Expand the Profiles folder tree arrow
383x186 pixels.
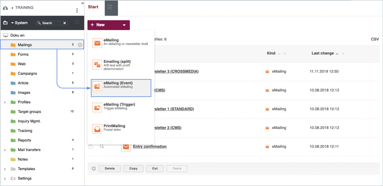click(5, 102)
